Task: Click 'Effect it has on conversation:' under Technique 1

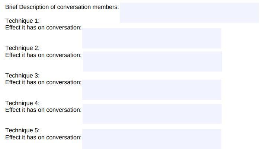Action: (x=44, y=28)
